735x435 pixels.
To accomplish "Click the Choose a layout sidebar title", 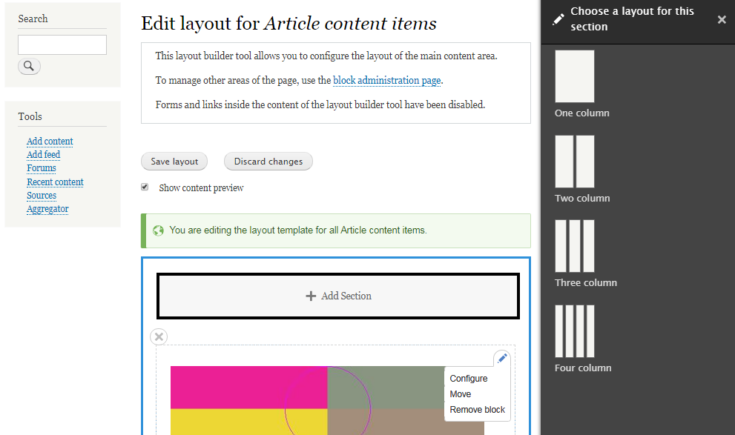I will [x=632, y=19].
